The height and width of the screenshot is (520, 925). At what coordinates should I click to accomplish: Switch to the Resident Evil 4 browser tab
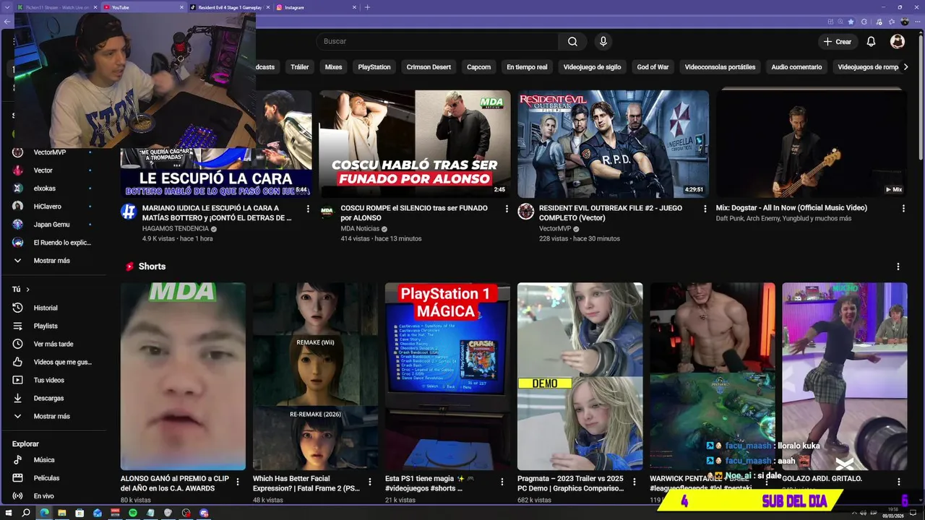pos(231,7)
